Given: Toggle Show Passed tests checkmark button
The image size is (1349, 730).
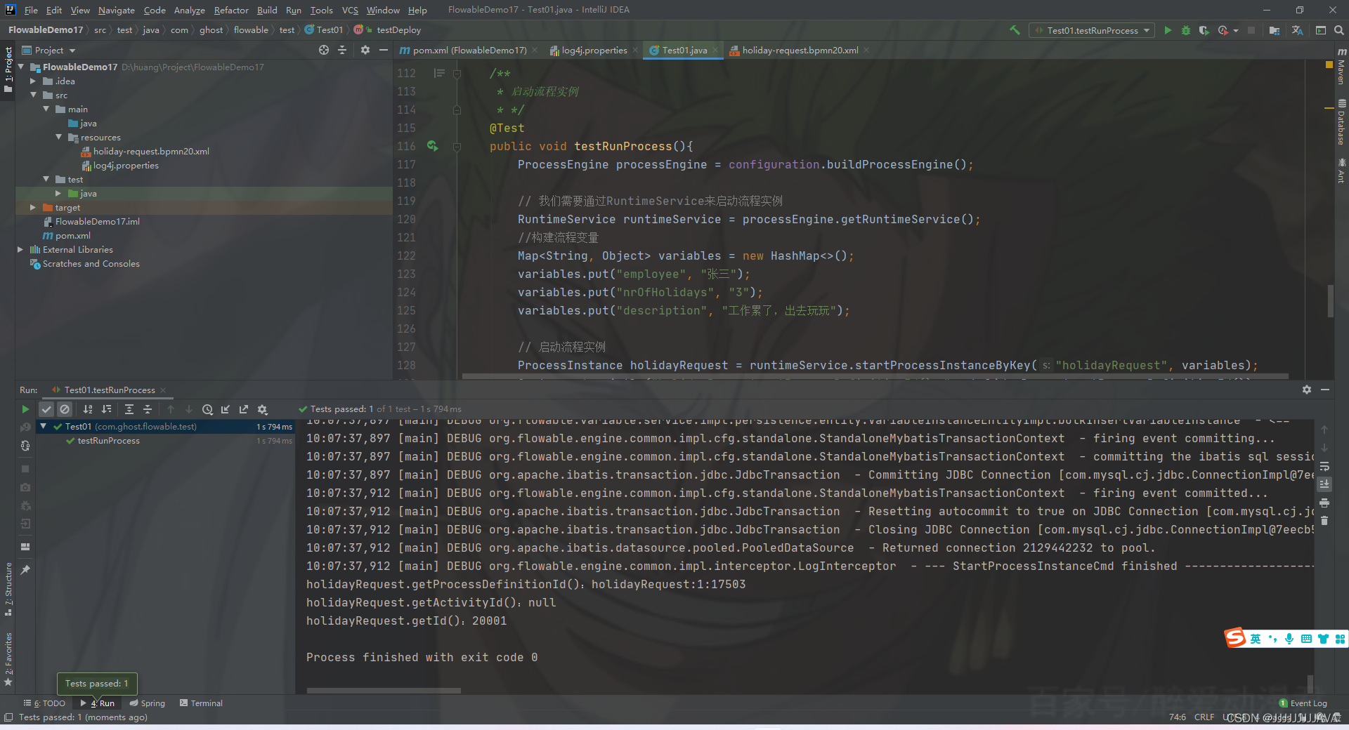Looking at the screenshot, I should [x=46, y=409].
